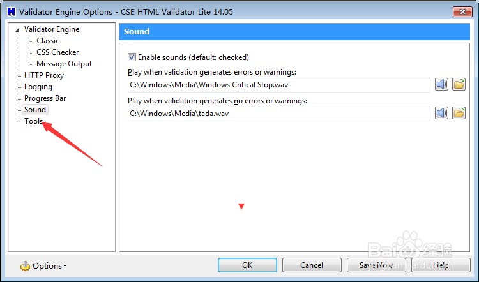Play the no errors sound preview

coord(442,113)
